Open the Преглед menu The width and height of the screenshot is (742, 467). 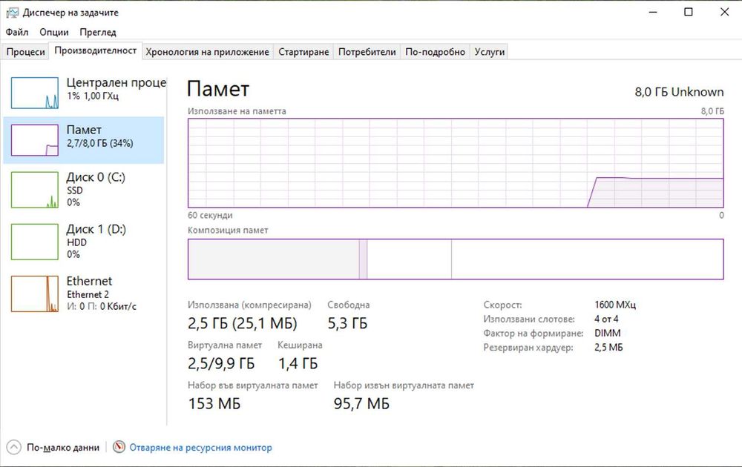(x=98, y=32)
